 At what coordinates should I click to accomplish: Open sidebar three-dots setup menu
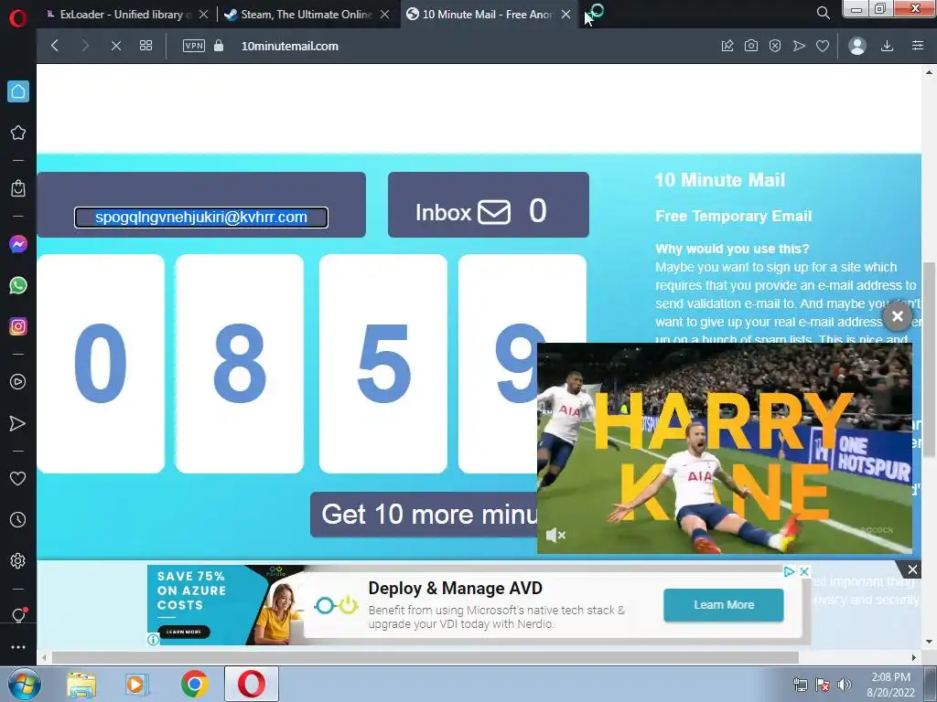[x=18, y=647]
